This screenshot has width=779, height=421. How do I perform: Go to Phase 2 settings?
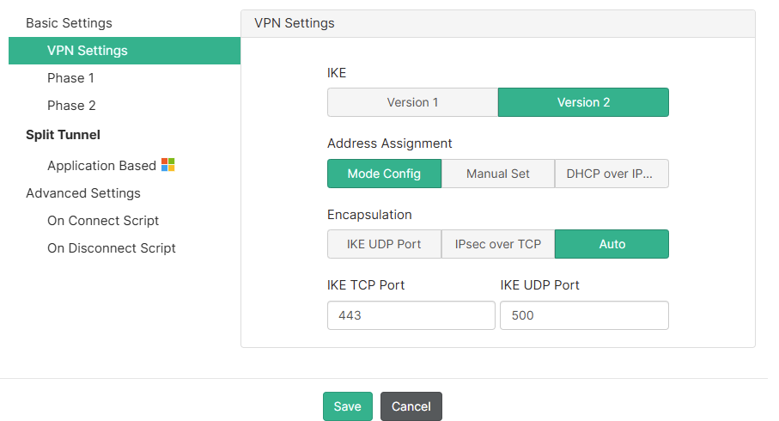click(x=71, y=106)
